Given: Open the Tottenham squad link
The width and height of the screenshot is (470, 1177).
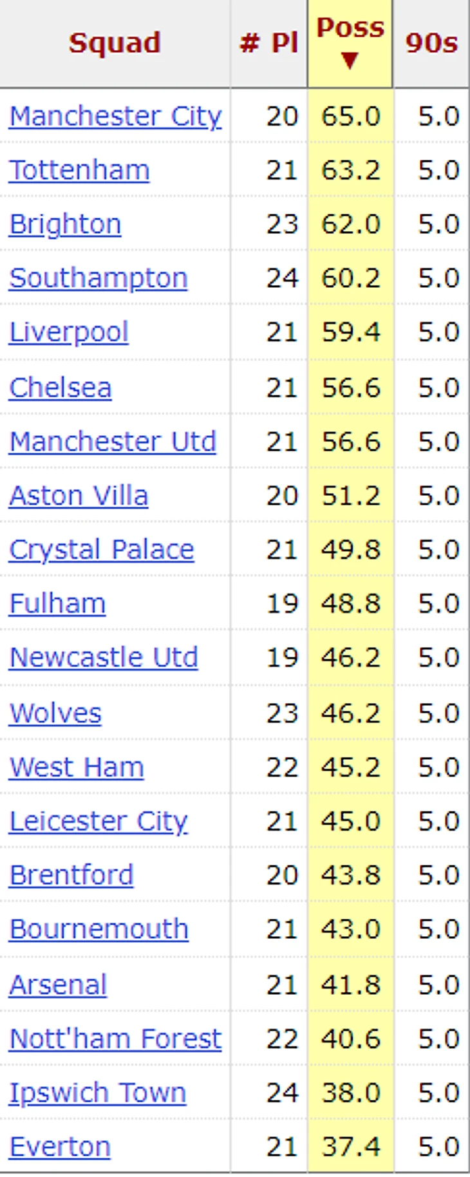Looking at the screenshot, I should [x=79, y=171].
